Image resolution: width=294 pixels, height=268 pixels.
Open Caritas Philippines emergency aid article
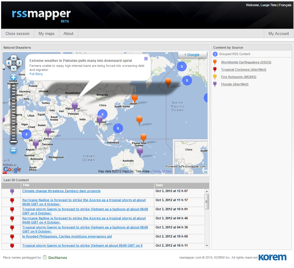(x=67, y=236)
